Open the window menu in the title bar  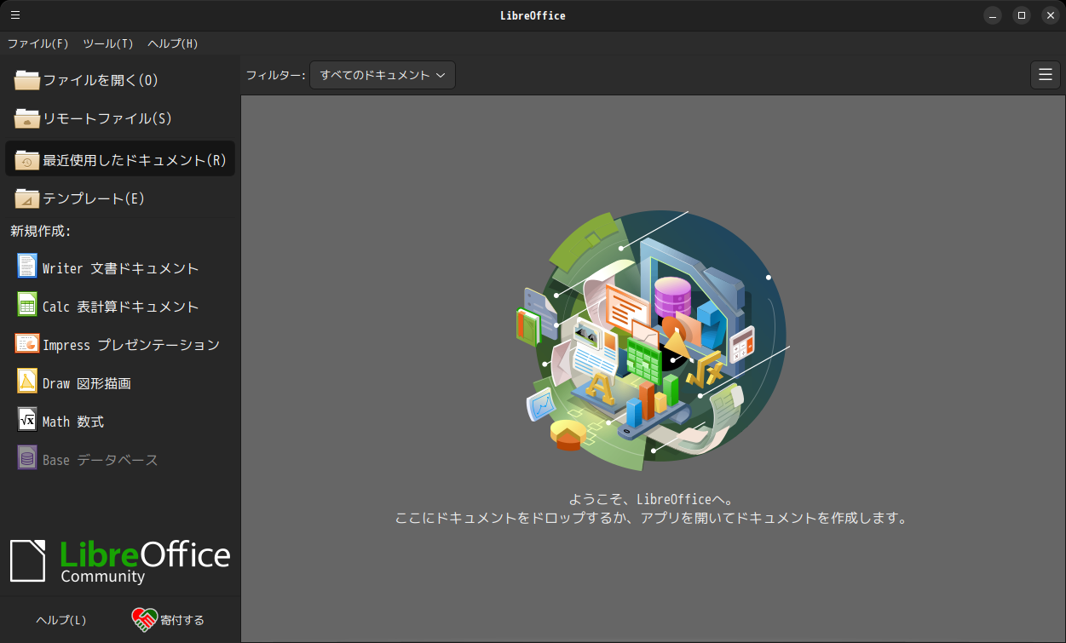coord(15,15)
